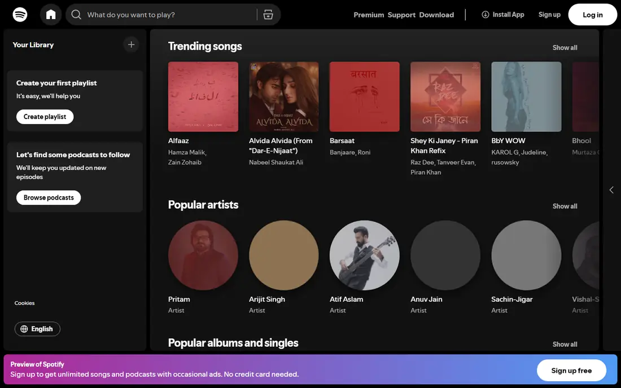Image resolution: width=621 pixels, height=388 pixels.
Task: Click the plus icon in Your Library
Action: tap(131, 45)
